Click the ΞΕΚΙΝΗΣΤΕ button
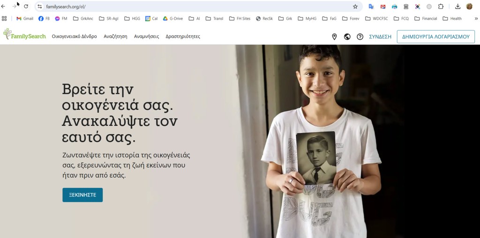 pos(82,195)
